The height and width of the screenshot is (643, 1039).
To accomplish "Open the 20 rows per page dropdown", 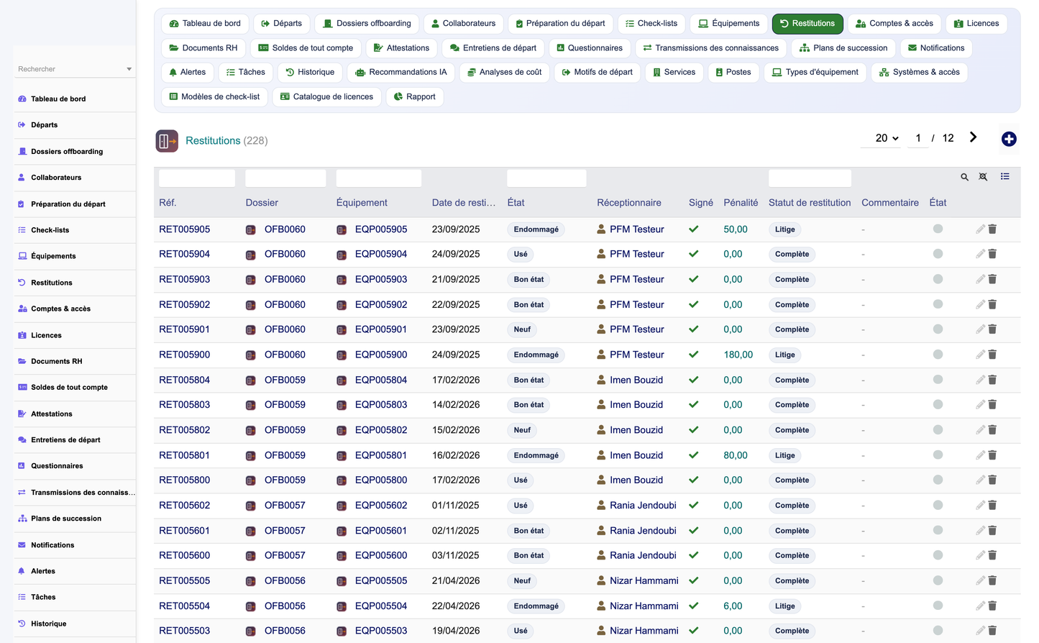I will point(887,138).
